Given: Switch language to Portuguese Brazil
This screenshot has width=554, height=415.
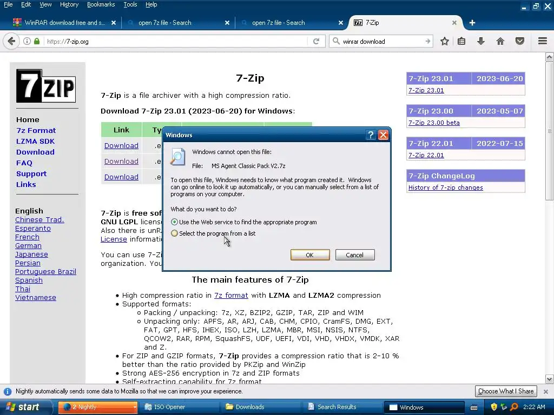Looking at the screenshot, I should click(x=45, y=271).
